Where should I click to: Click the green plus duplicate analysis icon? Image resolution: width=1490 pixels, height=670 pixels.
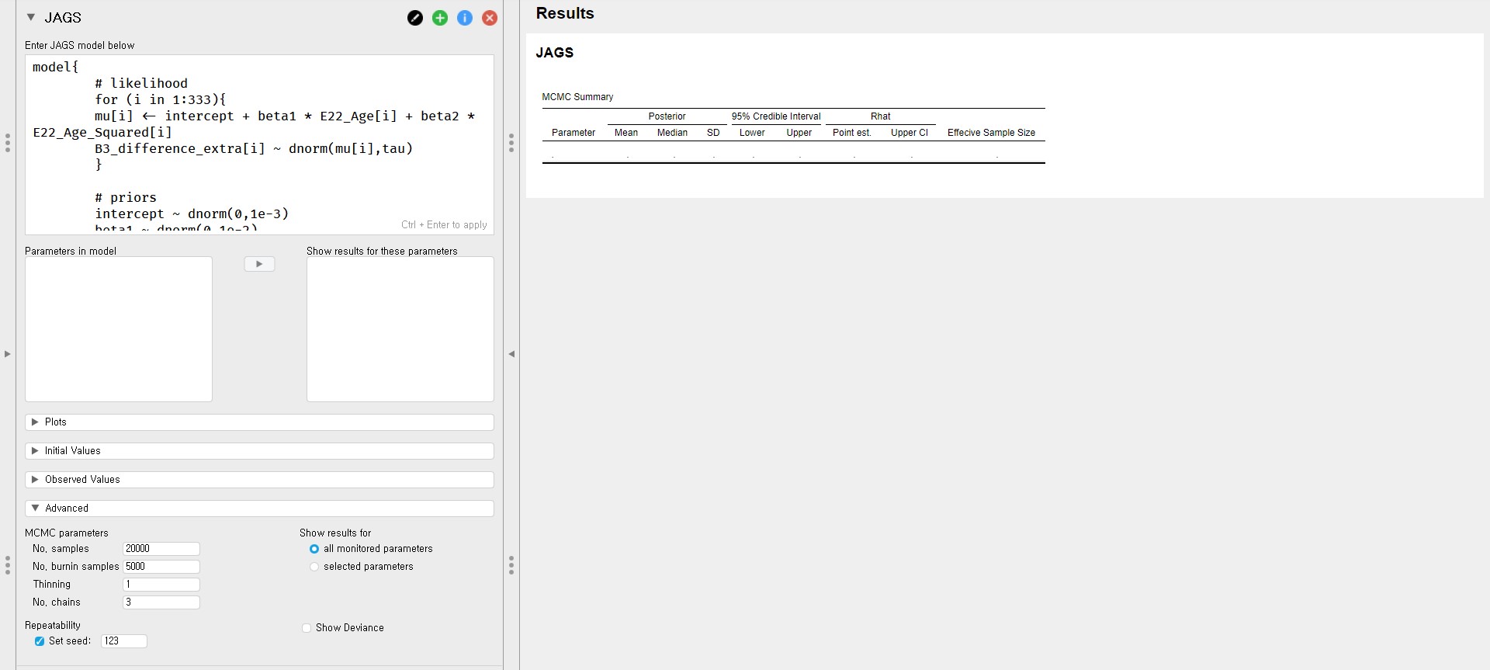pos(440,18)
